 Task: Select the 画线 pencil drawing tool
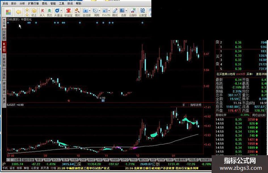click(x=115, y=12)
